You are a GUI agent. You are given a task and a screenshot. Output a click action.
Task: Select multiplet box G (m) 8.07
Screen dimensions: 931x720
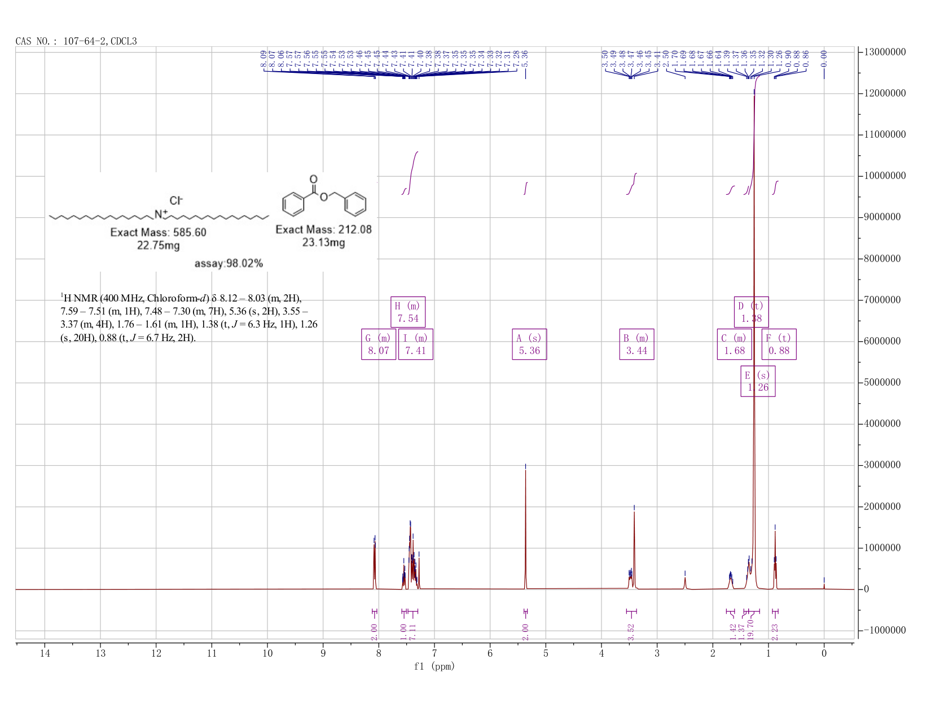379,344
